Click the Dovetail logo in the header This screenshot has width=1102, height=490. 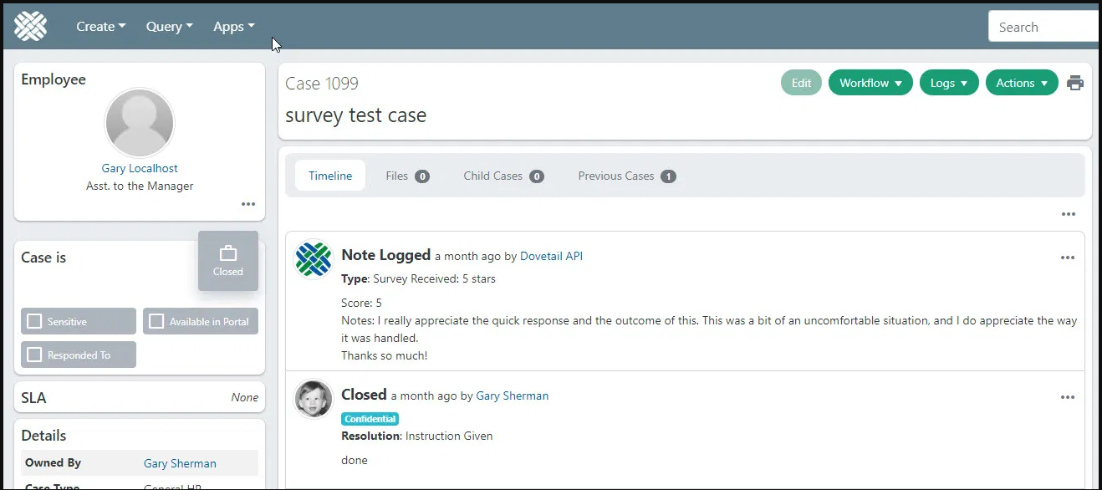(x=31, y=26)
